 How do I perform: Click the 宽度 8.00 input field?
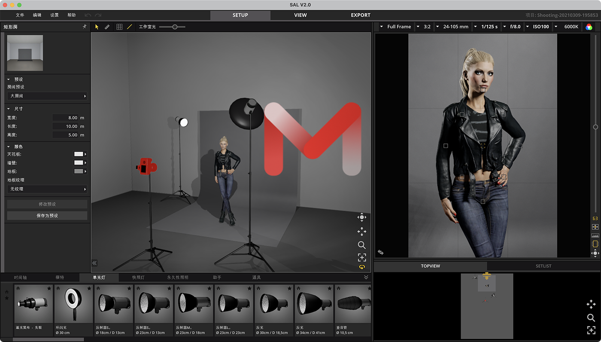[x=65, y=118]
